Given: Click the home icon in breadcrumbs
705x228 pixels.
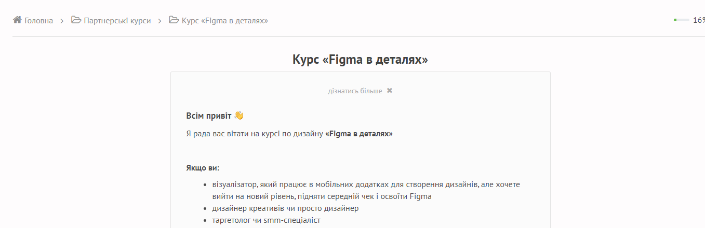Looking at the screenshot, I should 17,20.
